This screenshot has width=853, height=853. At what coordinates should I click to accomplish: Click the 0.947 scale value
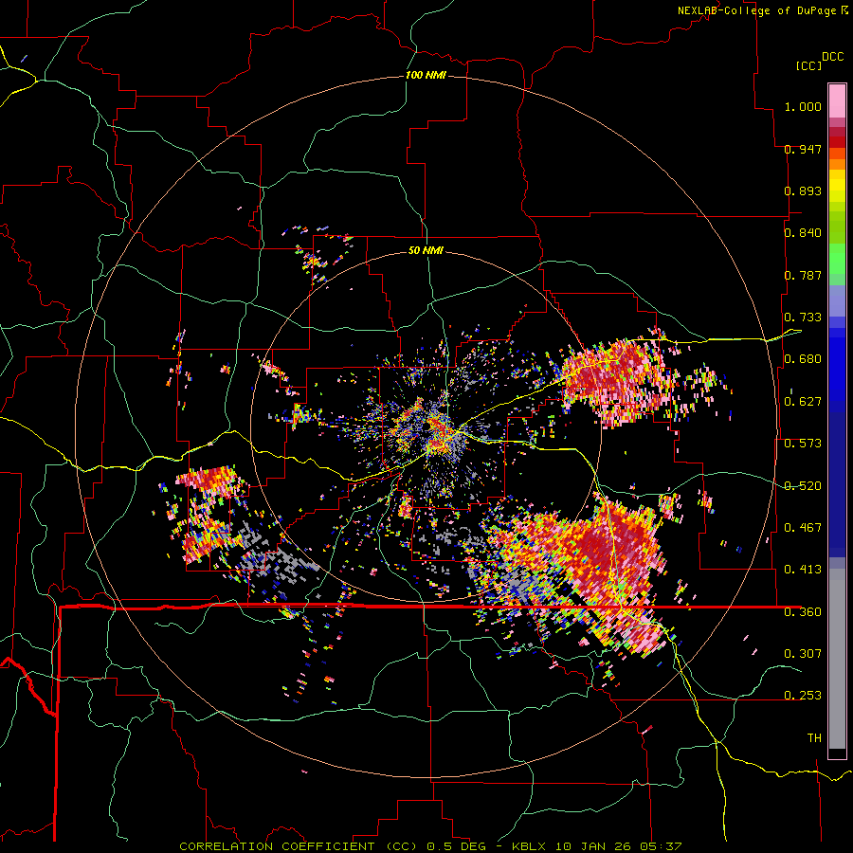(803, 149)
